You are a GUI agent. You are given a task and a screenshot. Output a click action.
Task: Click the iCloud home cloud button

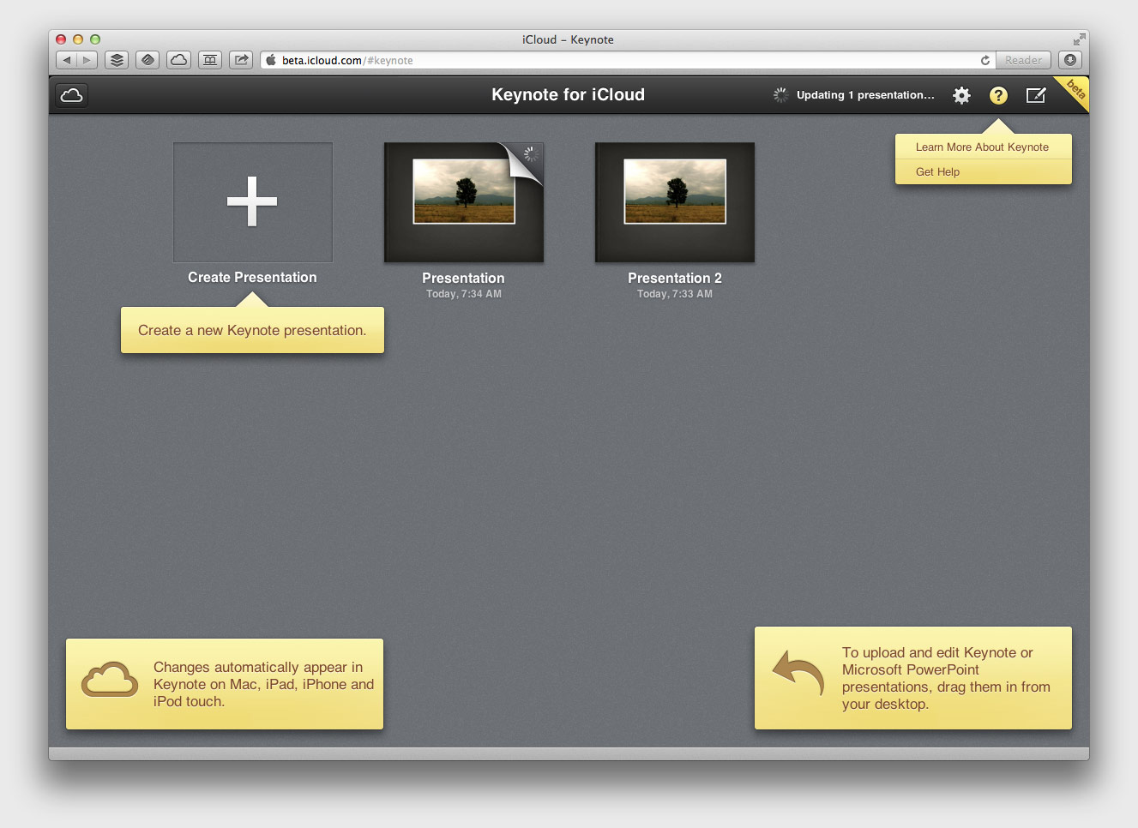point(72,95)
